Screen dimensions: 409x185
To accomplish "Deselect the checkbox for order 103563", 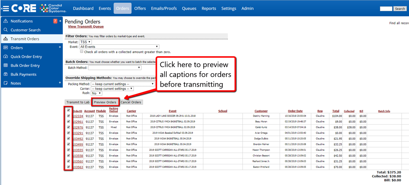I will [x=69, y=167].
